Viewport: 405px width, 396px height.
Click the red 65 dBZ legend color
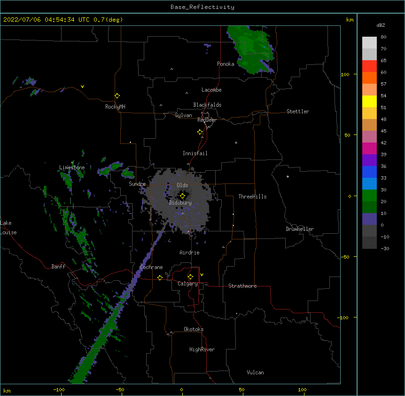coord(369,66)
